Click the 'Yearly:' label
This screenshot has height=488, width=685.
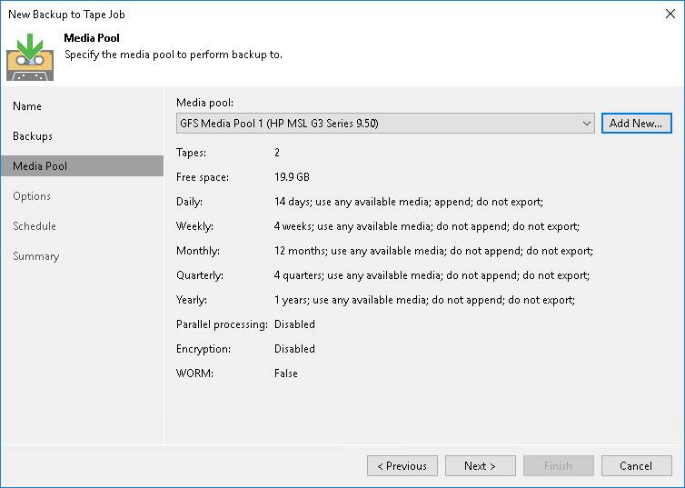(x=192, y=300)
